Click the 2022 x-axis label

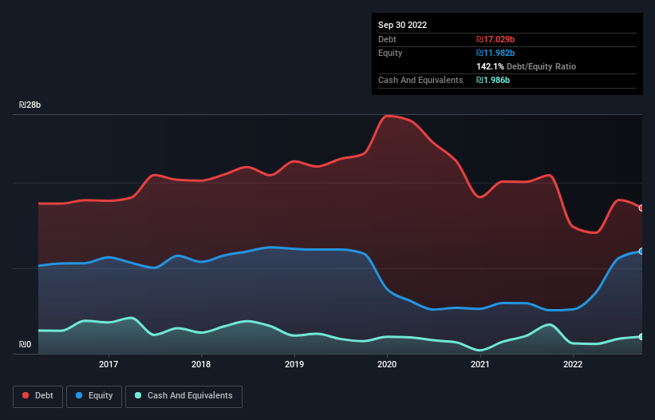coord(573,364)
